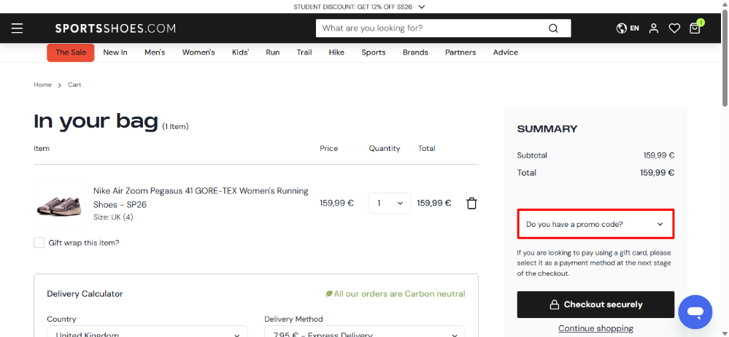Screen dimensions: 729x337
Task: Open the Sports menu
Action: (374, 53)
